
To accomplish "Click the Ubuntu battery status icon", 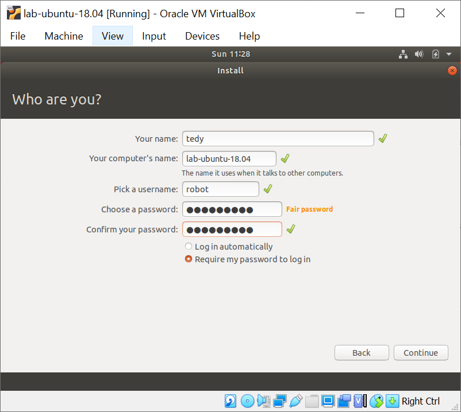I will coord(436,54).
